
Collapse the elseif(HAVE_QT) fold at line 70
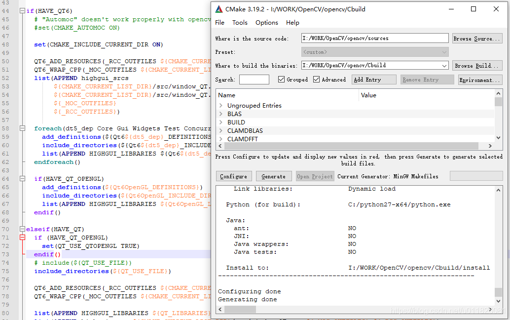tap(23, 229)
